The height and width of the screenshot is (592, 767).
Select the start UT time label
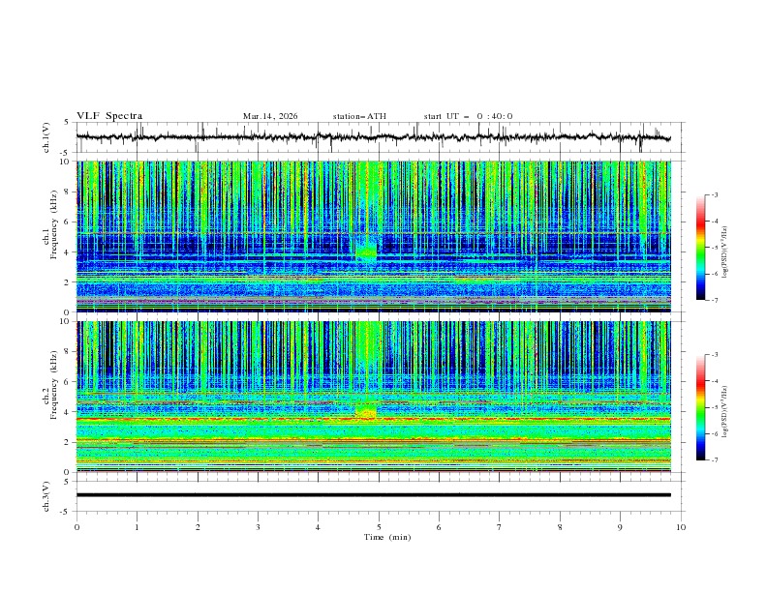click(x=468, y=116)
